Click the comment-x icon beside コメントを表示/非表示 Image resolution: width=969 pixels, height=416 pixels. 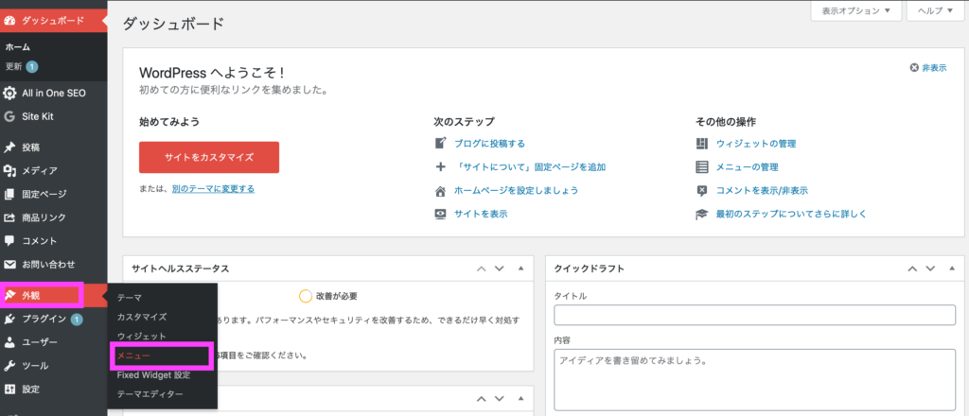(x=701, y=191)
